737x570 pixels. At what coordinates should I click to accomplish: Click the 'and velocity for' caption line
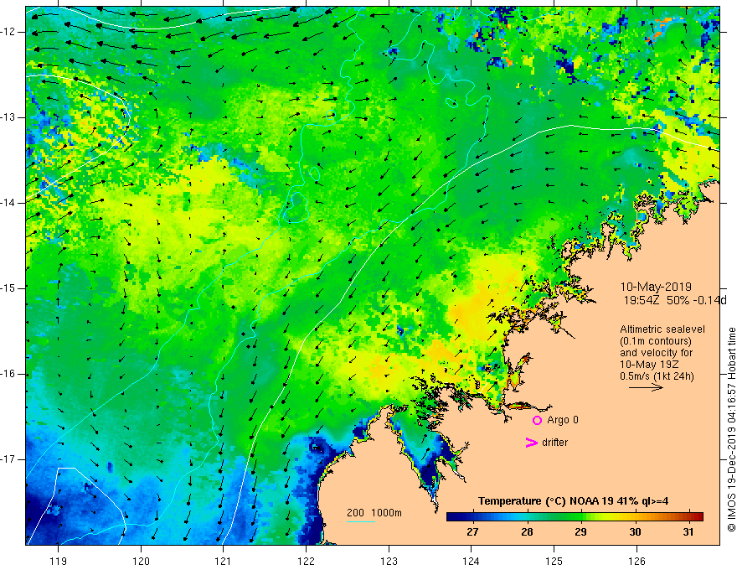[656, 353]
